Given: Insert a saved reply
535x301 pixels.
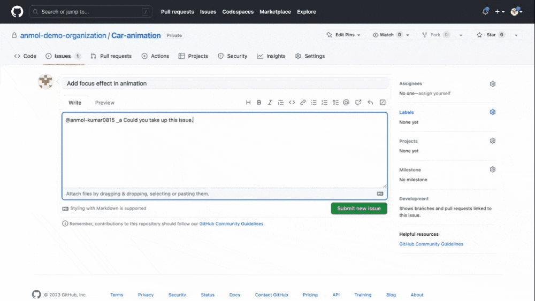Looking at the screenshot, I should click(x=370, y=102).
